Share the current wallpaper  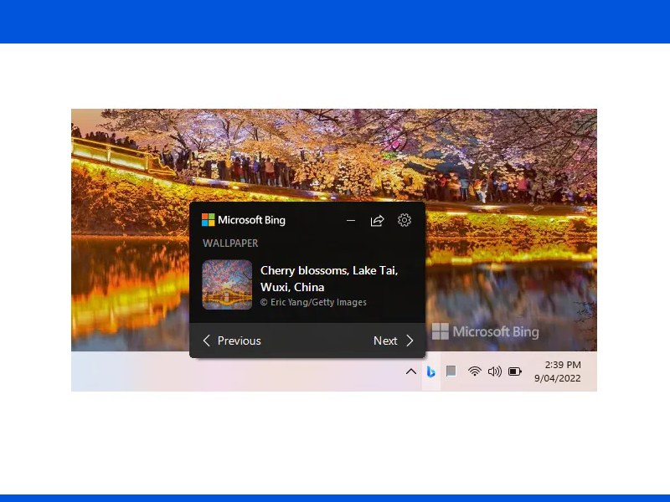[x=377, y=221]
